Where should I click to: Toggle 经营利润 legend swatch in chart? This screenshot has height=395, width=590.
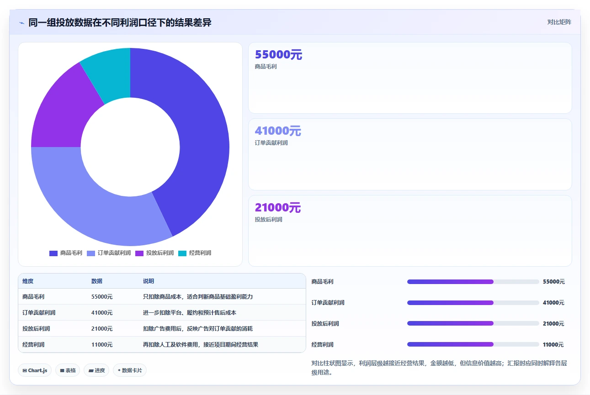click(x=182, y=253)
